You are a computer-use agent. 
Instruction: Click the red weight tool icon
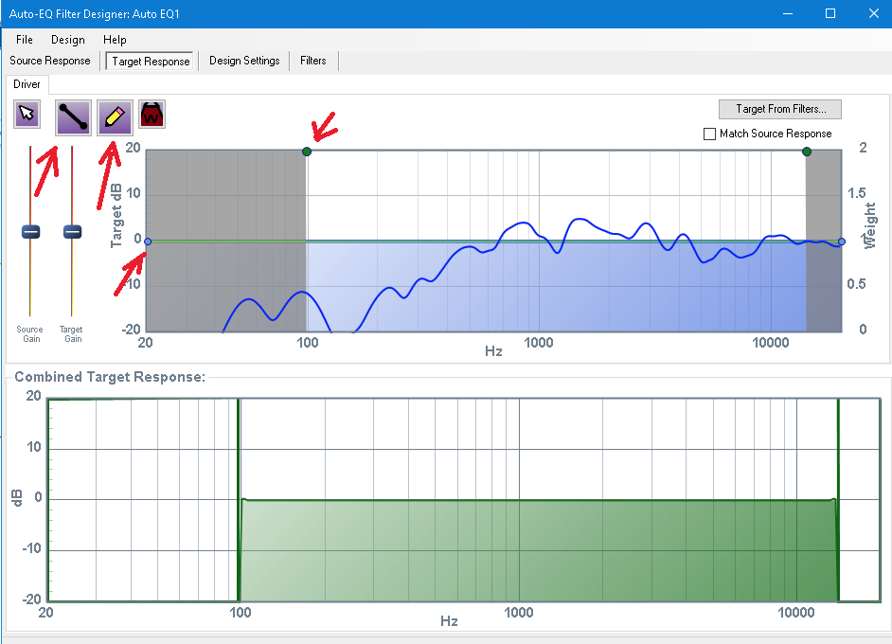pos(152,115)
